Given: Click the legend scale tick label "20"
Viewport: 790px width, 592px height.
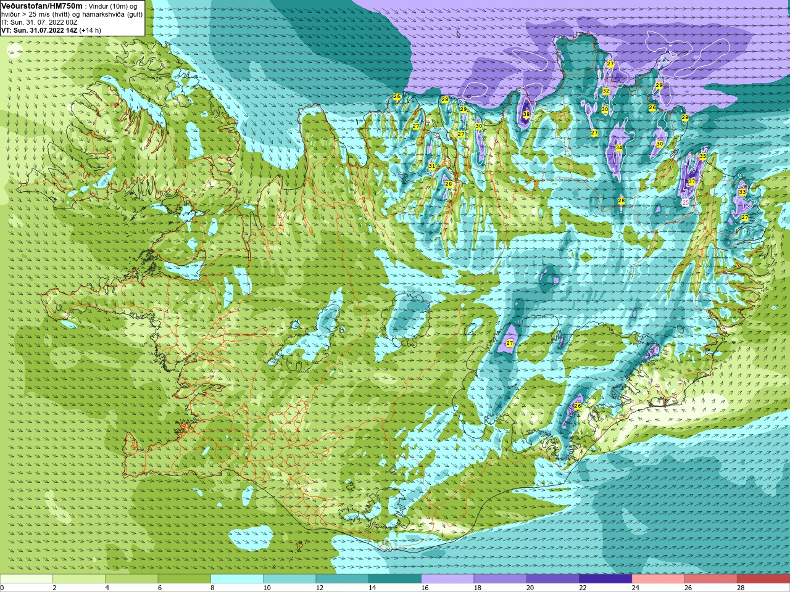Looking at the screenshot, I should [530, 588].
